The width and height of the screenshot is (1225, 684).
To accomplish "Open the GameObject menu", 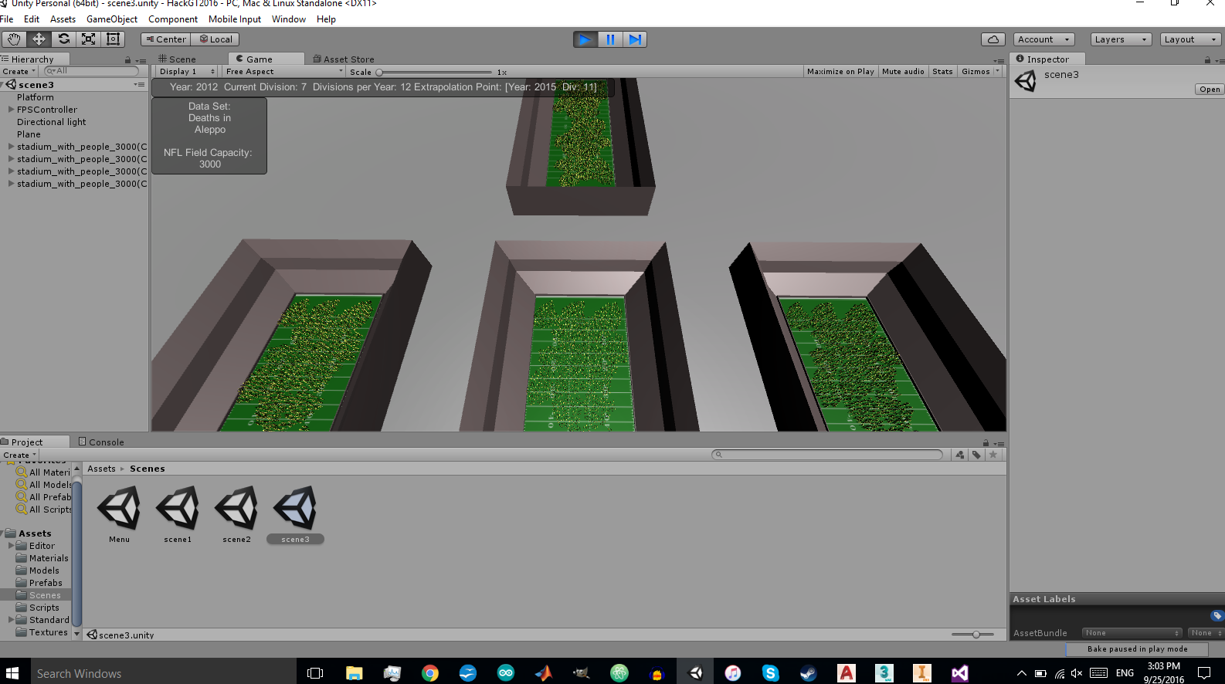I will tap(112, 19).
